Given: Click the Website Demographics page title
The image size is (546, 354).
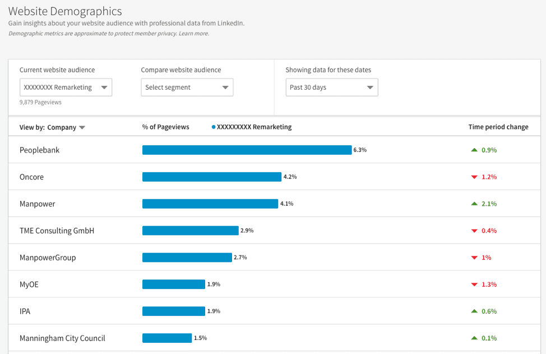Looking at the screenshot, I should click(x=64, y=11).
